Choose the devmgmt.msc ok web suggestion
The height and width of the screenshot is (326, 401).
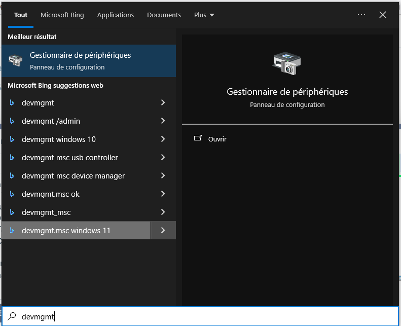click(x=51, y=194)
